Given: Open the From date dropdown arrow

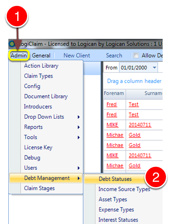Looking at the screenshot, I should pos(154,67).
